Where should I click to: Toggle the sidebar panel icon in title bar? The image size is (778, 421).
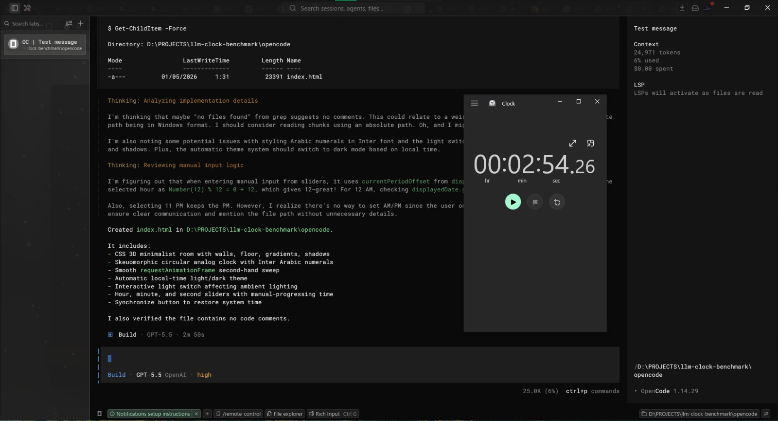pyautogui.click(x=15, y=8)
